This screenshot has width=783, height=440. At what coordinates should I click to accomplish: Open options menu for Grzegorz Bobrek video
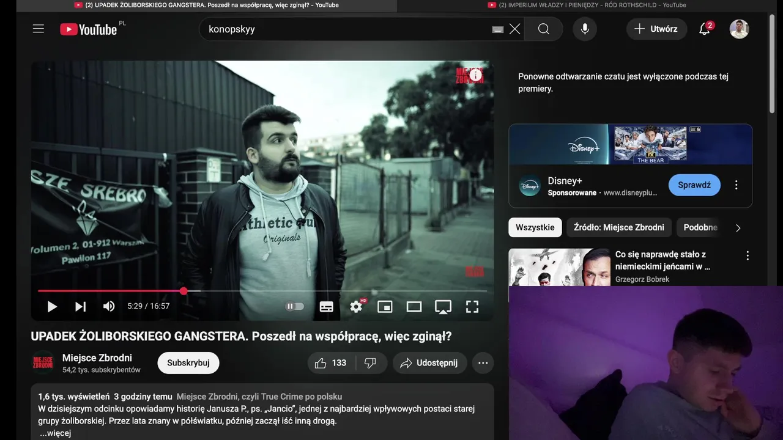click(747, 255)
